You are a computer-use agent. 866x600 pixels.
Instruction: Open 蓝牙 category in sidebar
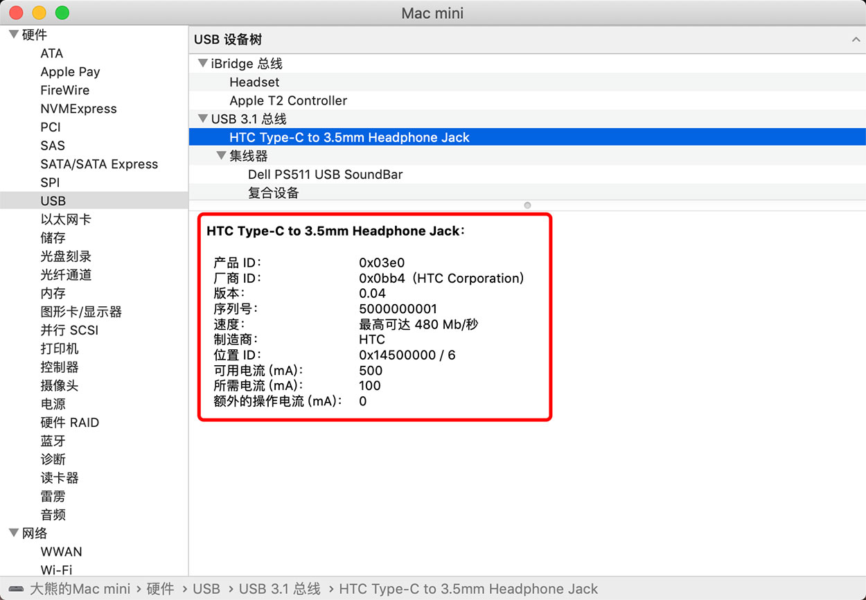[53, 441]
